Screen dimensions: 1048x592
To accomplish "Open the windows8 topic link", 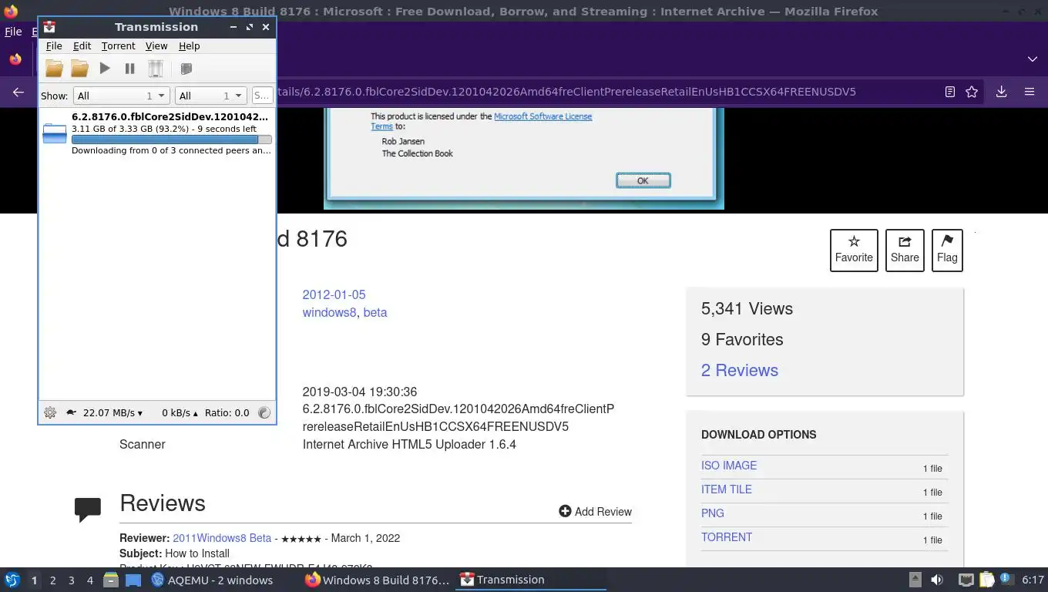I will 329,312.
